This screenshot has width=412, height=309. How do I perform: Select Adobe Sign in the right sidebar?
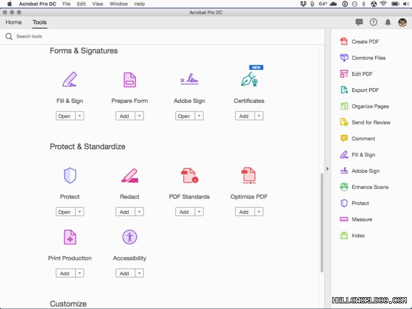(x=359, y=171)
